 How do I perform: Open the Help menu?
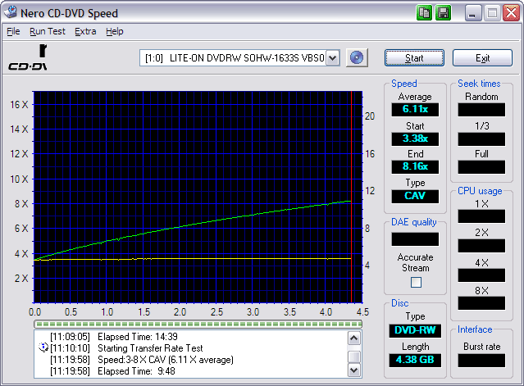[x=115, y=31]
